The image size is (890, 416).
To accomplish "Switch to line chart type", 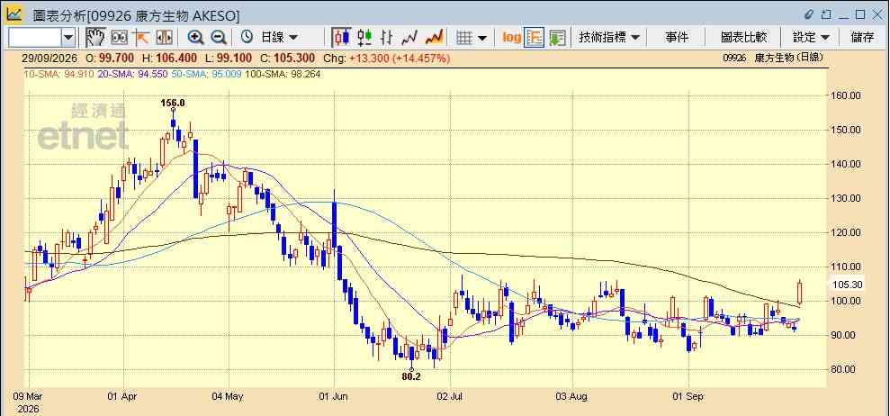I will [409, 38].
